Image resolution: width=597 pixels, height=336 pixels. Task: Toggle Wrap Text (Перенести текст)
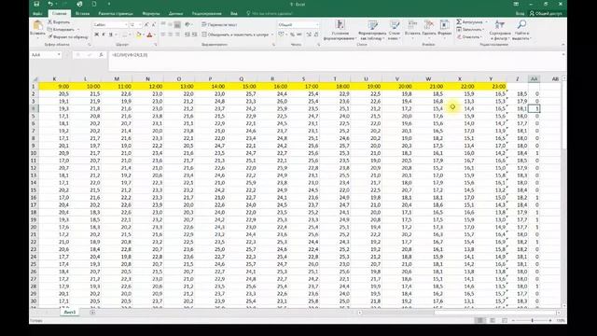(219, 24)
